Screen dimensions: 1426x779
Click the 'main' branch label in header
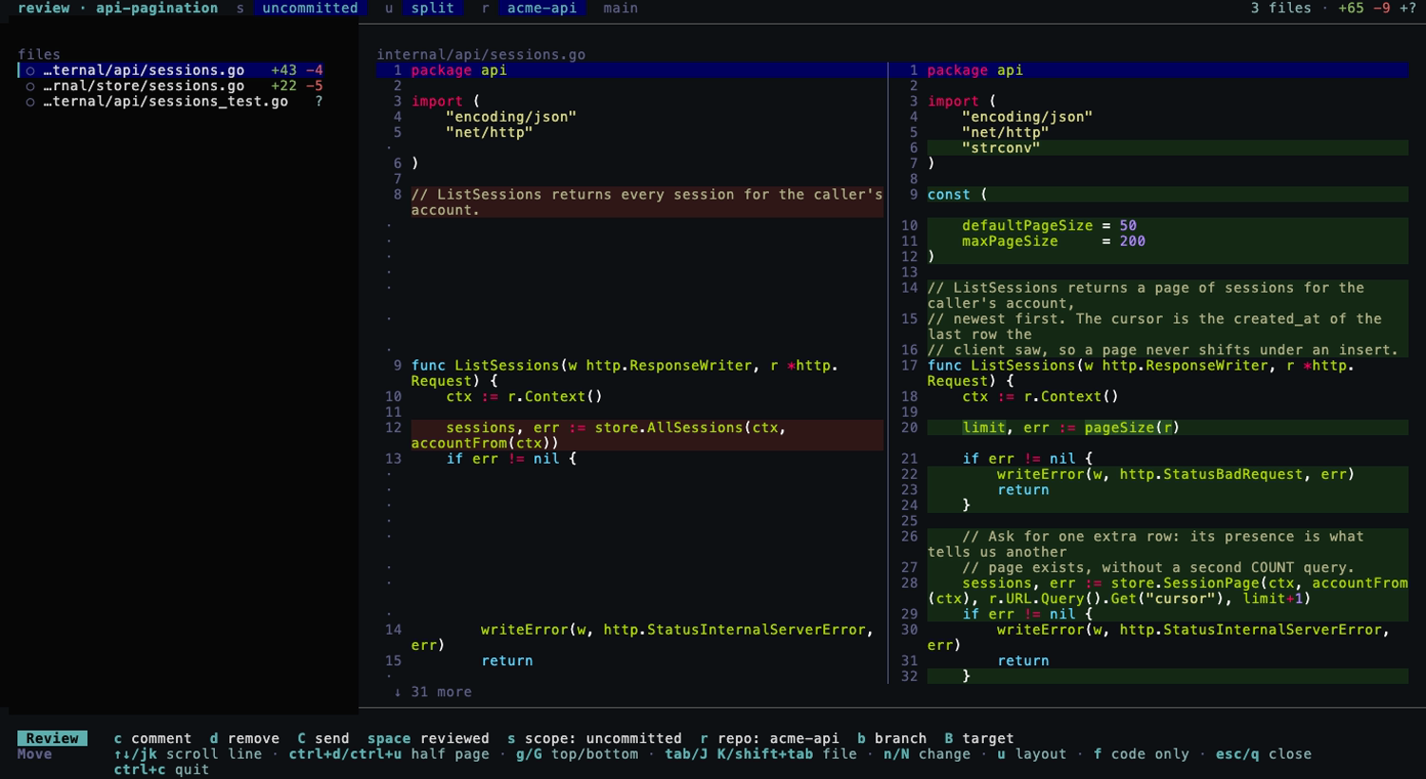621,9
